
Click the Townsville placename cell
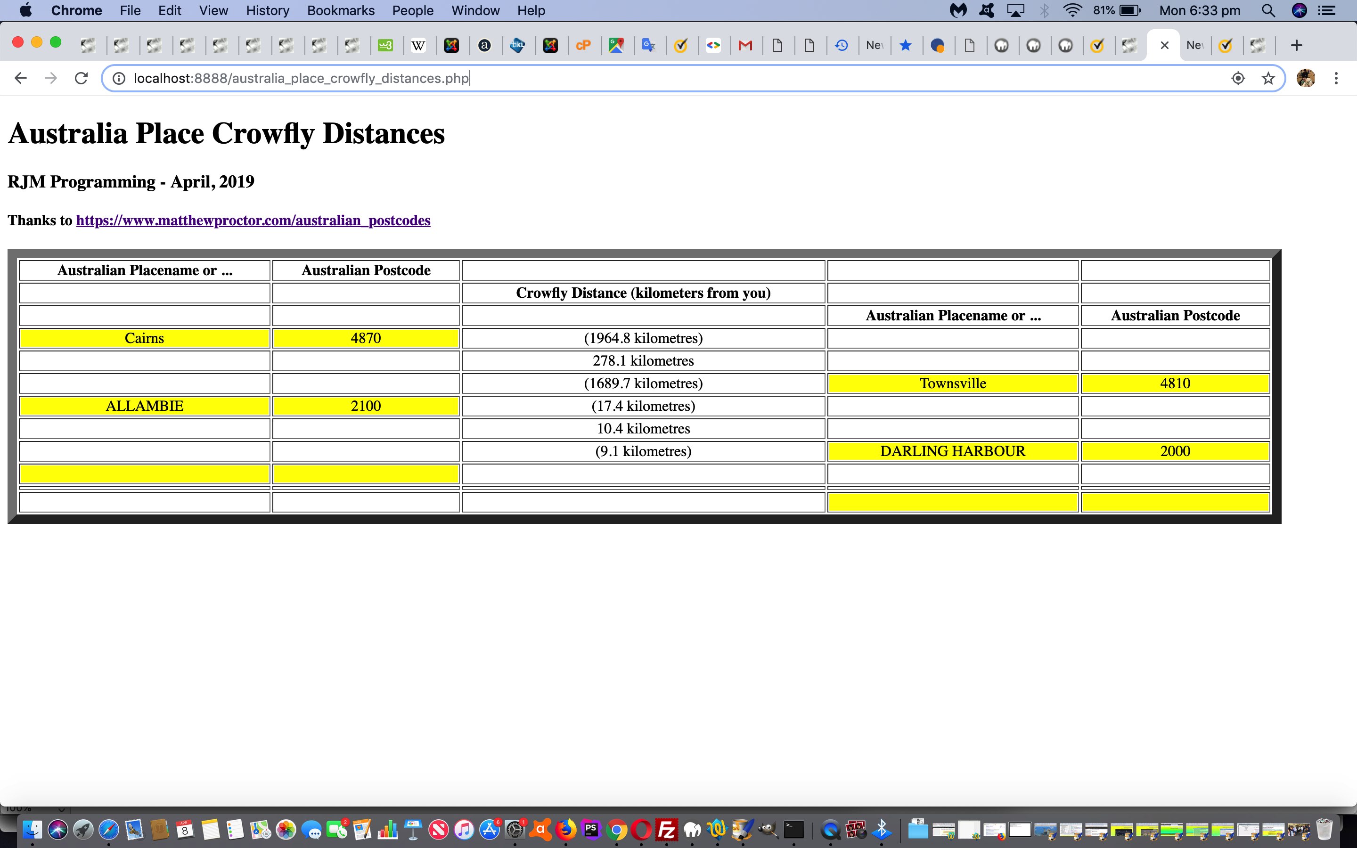(x=952, y=383)
